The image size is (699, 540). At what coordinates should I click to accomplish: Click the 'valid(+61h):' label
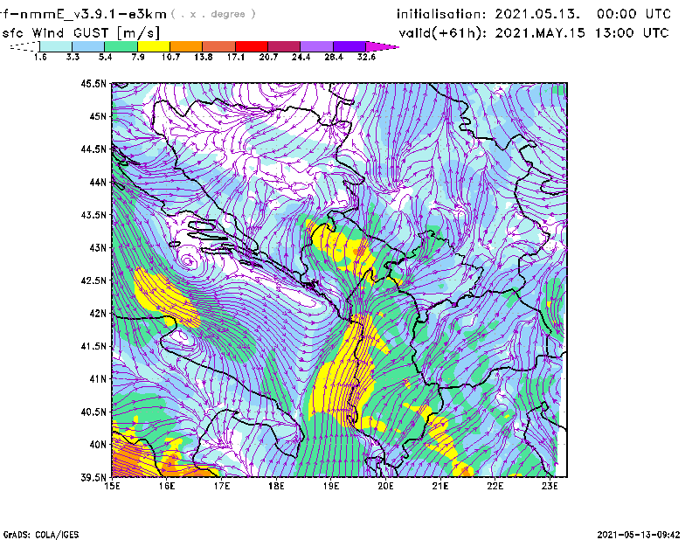[x=443, y=33]
